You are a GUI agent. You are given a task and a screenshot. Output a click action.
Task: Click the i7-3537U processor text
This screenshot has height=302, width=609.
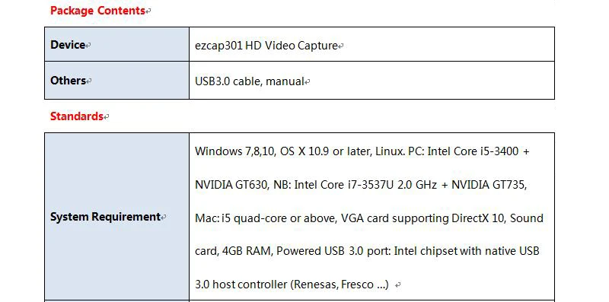coord(371,185)
